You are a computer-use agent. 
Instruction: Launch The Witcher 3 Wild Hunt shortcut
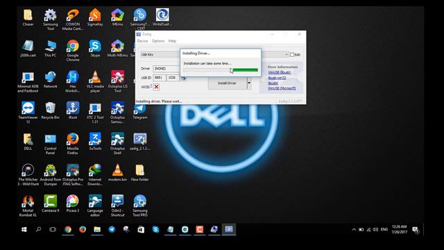tap(28, 174)
